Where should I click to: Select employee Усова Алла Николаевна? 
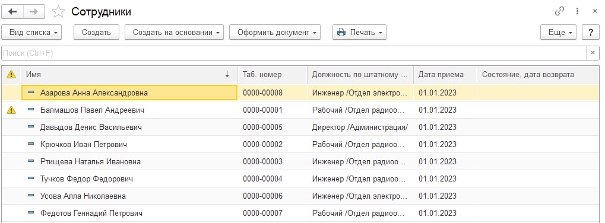(x=300, y=196)
